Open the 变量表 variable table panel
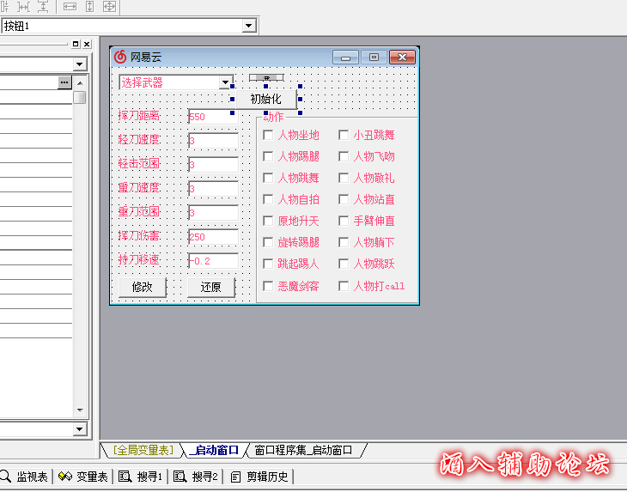The image size is (627, 492). (x=83, y=477)
